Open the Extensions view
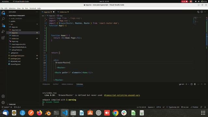The image size is (208, 117). pyautogui.click(x=3, y=38)
